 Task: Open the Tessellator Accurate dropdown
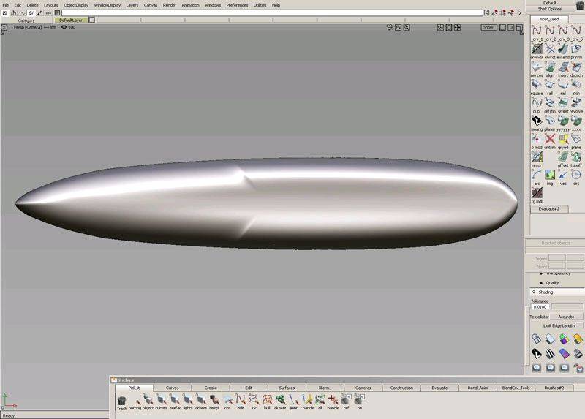click(x=565, y=317)
